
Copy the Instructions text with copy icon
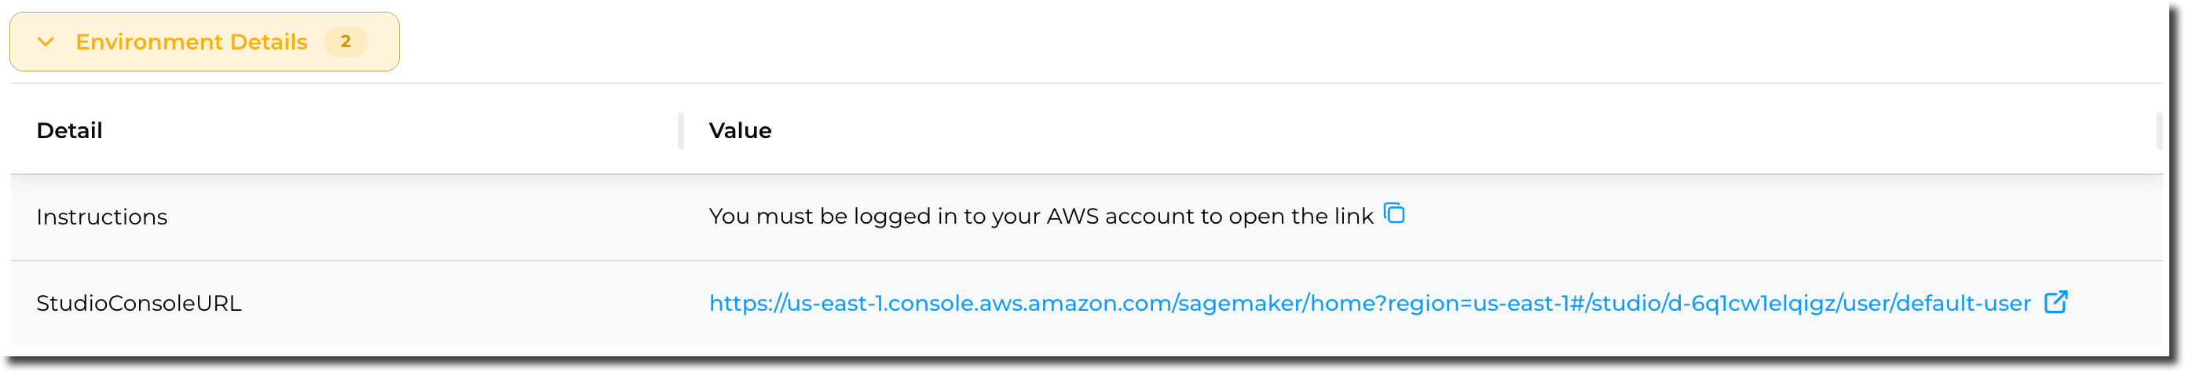point(1393,213)
